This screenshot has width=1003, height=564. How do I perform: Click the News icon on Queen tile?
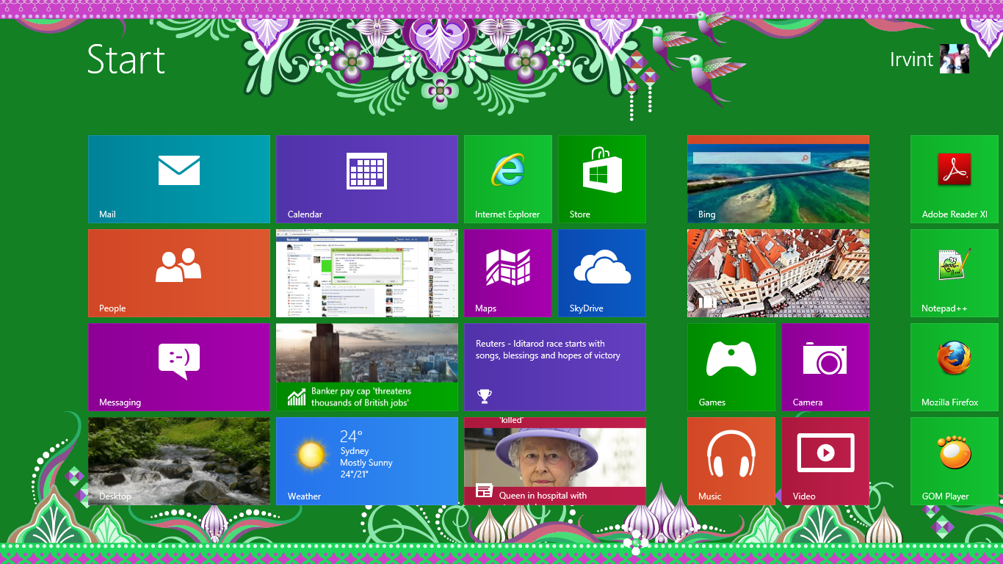coord(484,491)
